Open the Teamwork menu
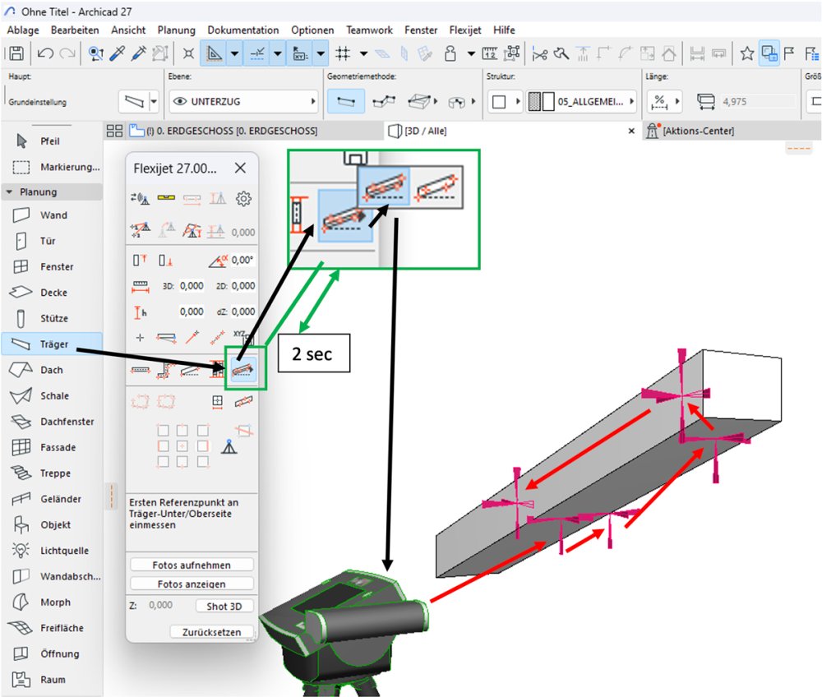The image size is (822, 697). 369,30
